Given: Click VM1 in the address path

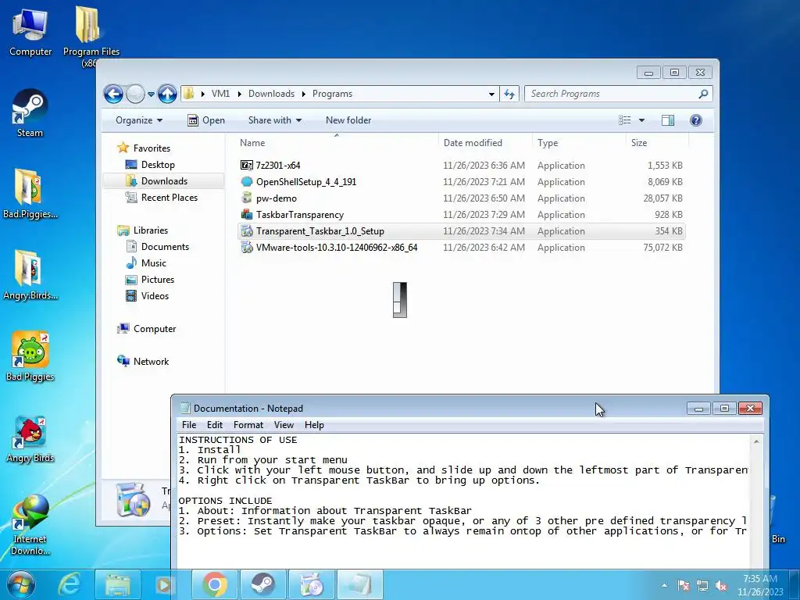Looking at the screenshot, I should point(220,94).
